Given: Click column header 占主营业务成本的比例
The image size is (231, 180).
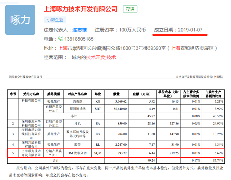Looking at the screenshot, I should pyautogui.click(x=191, y=94).
